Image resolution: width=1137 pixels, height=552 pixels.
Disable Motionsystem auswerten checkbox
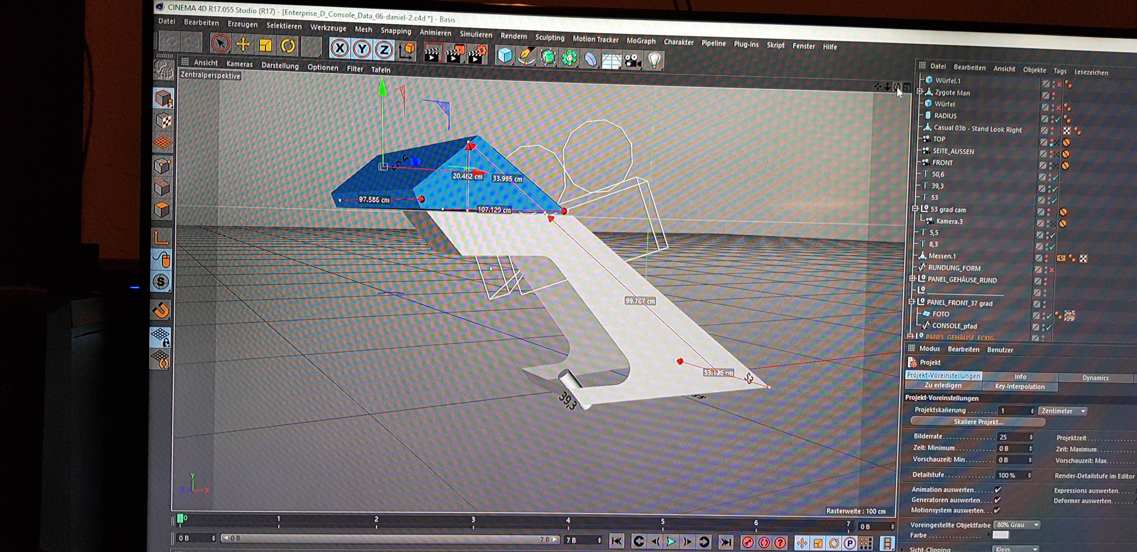pyautogui.click(x=997, y=510)
